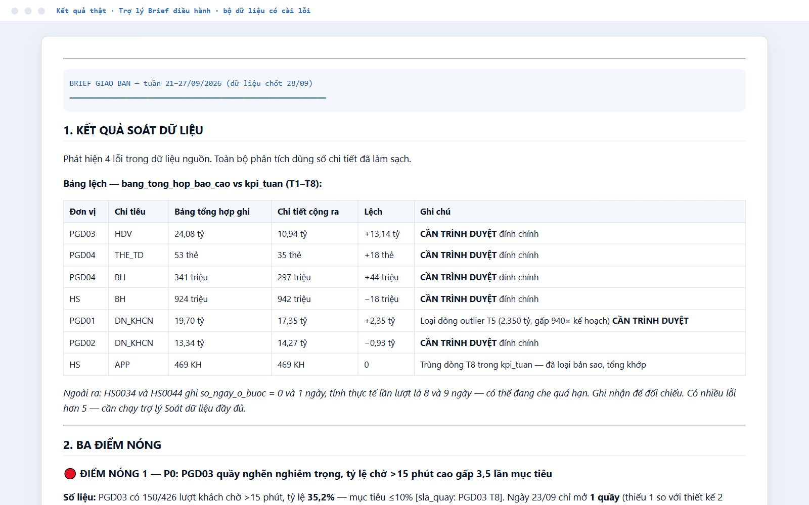Click the note 'Loại dòng outlier T5 (2.350 tỷ...)'
This screenshot has width=809, height=505.
tap(554, 321)
